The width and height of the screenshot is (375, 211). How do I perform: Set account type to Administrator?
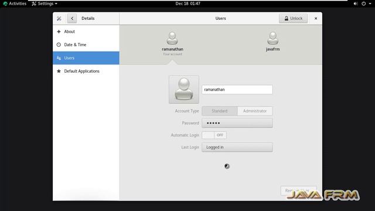click(x=255, y=111)
